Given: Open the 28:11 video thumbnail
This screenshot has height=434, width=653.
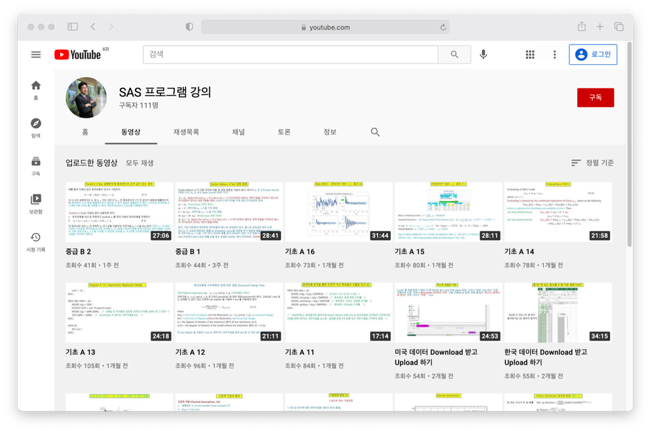Looking at the screenshot, I should 448,212.
